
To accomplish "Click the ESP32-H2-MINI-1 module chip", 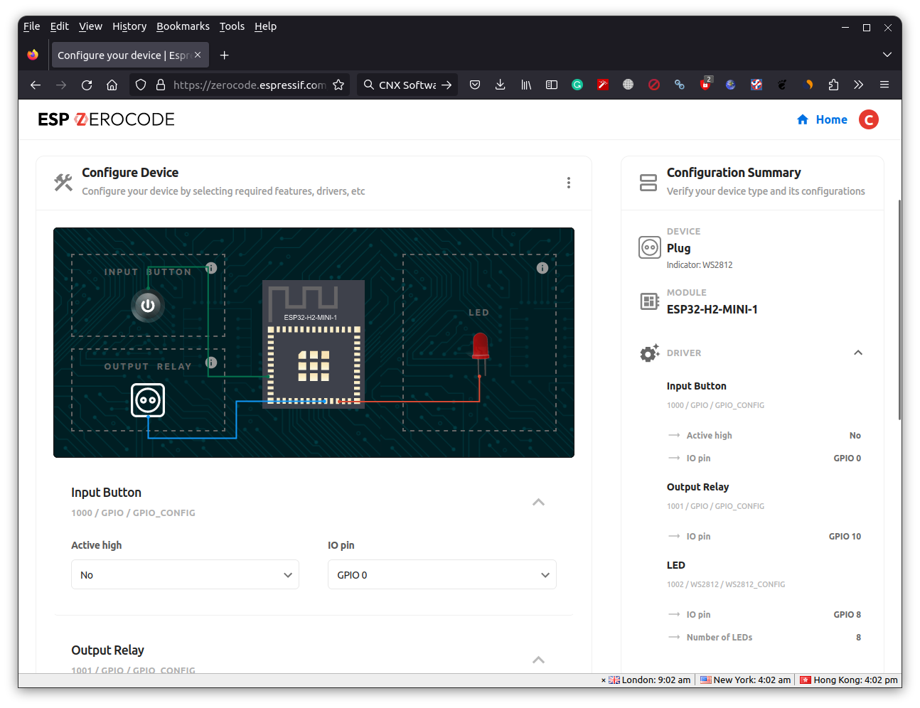I will tap(314, 344).
